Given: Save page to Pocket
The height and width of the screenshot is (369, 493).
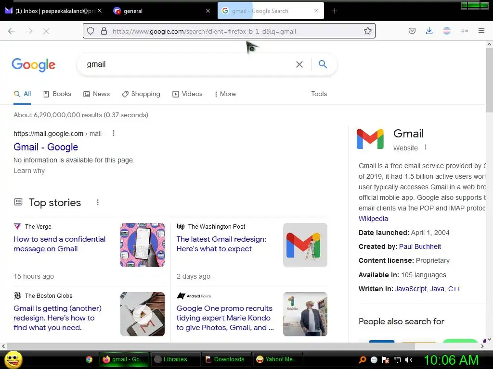Looking at the screenshot, I should coord(412,31).
